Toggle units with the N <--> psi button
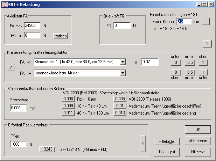This screenshot has height=161, width=216. (166, 152)
